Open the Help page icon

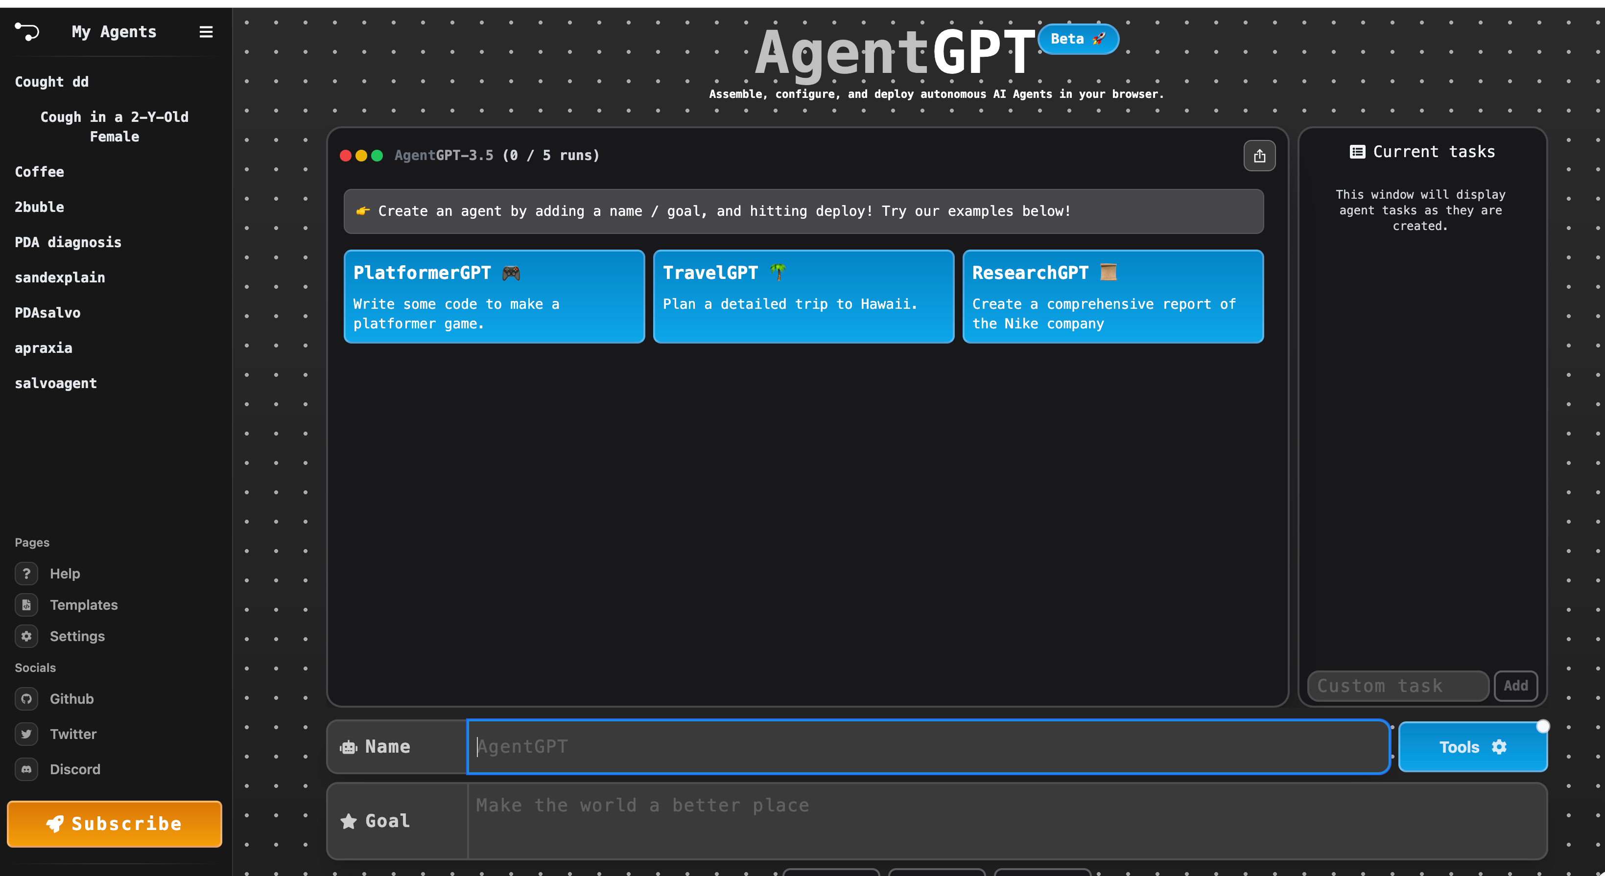(x=26, y=574)
